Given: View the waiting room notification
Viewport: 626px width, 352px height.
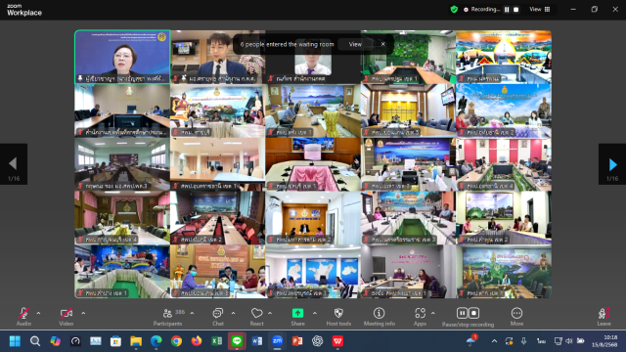Looking at the screenshot, I should pos(355,44).
